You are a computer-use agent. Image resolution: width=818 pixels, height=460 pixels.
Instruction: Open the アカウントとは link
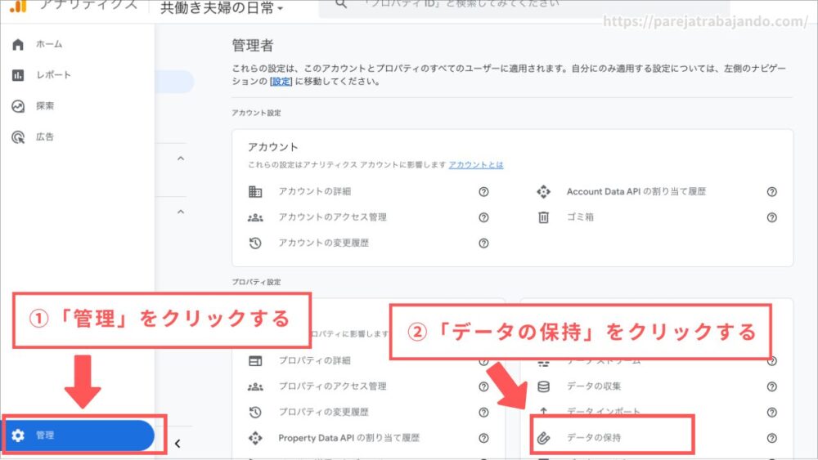pos(476,164)
